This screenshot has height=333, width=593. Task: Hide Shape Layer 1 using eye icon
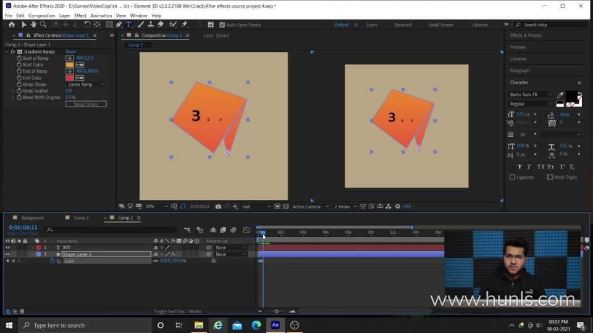coord(7,255)
